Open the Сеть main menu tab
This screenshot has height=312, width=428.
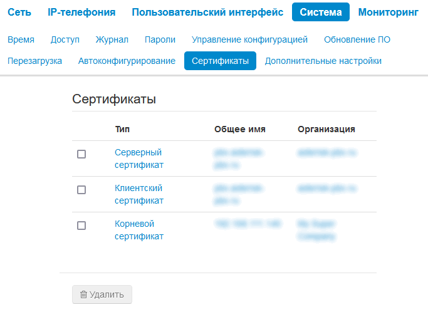[x=19, y=12]
